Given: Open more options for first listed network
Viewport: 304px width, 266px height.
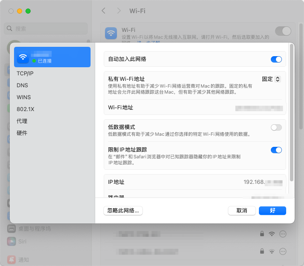Looking at the screenshot, I should [x=283, y=234].
